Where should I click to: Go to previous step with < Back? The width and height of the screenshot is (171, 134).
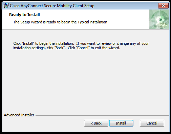96,123
